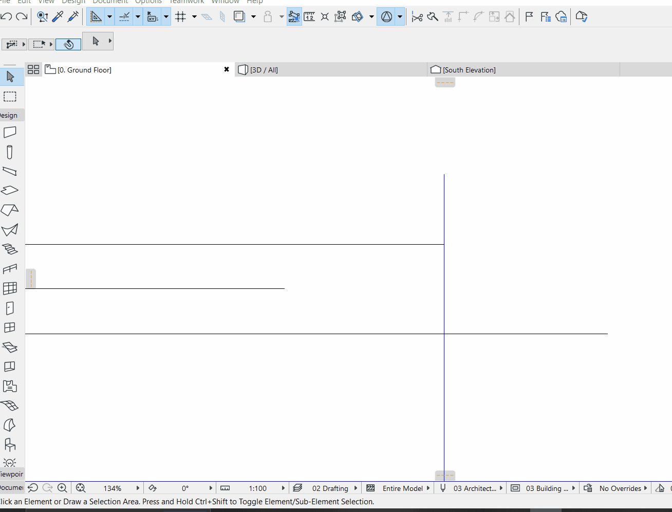The image size is (672, 512).
Task: Click the Undo arrow icon
Action: pos(7,16)
